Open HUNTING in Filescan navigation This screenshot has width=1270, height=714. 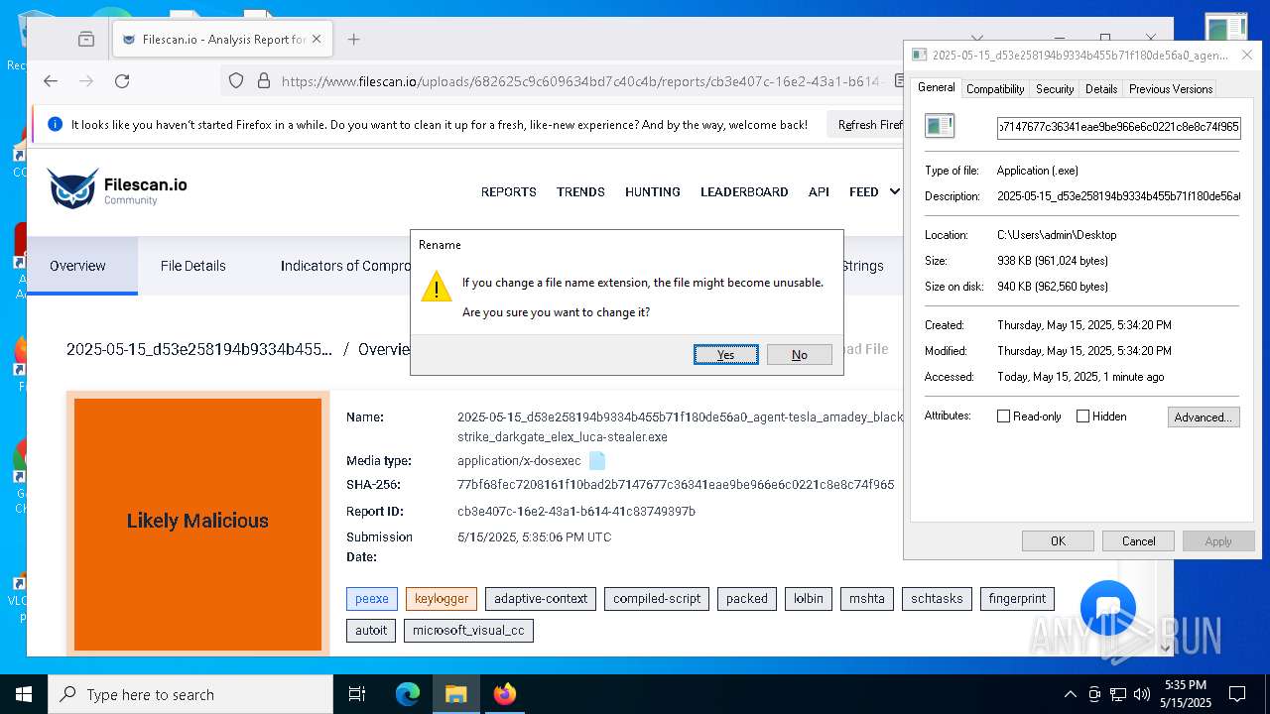pyautogui.click(x=653, y=192)
